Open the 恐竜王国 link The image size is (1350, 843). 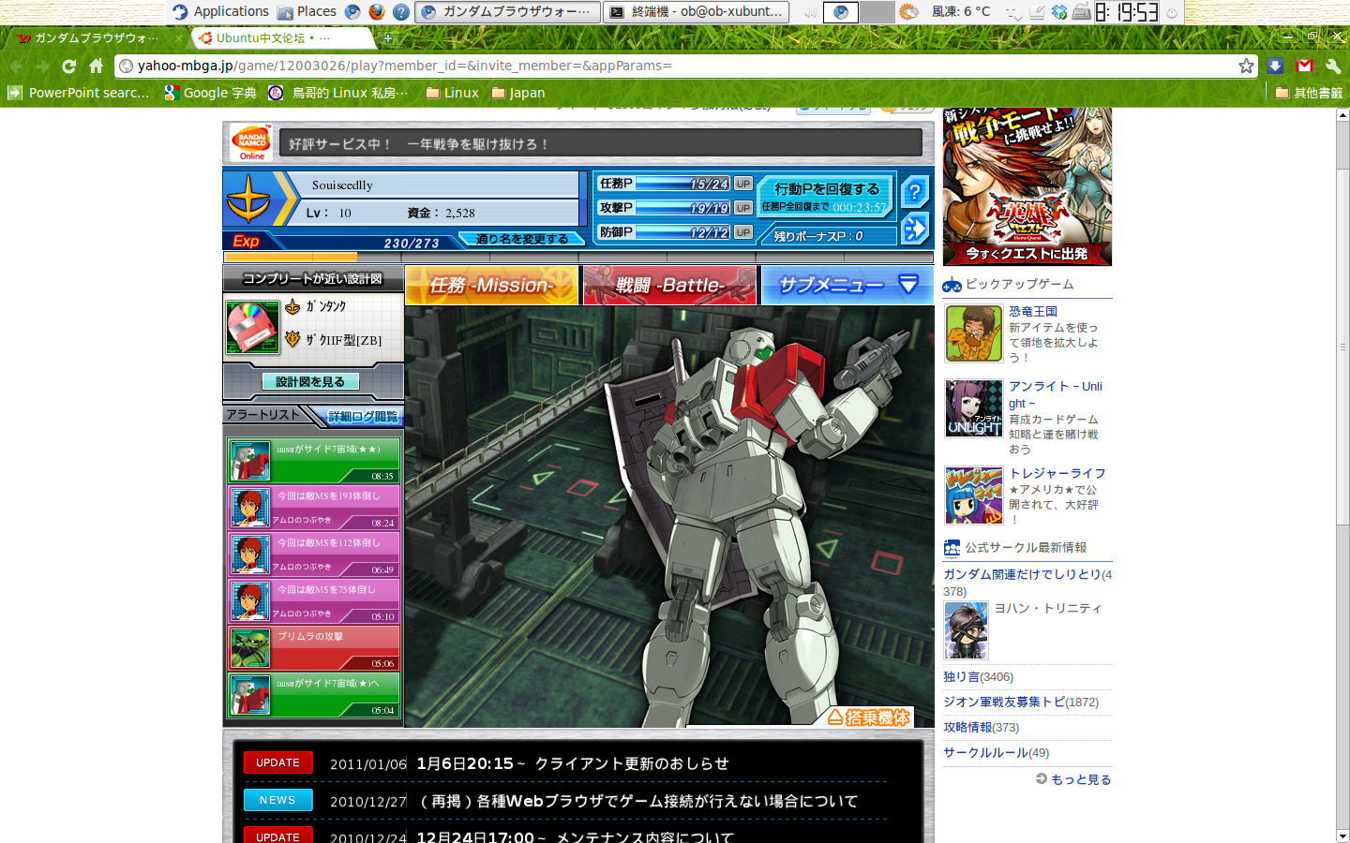1033,311
